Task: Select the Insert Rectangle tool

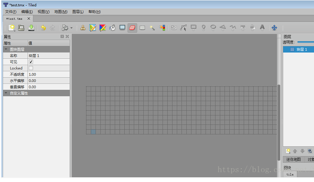Action: click(x=194, y=27)
